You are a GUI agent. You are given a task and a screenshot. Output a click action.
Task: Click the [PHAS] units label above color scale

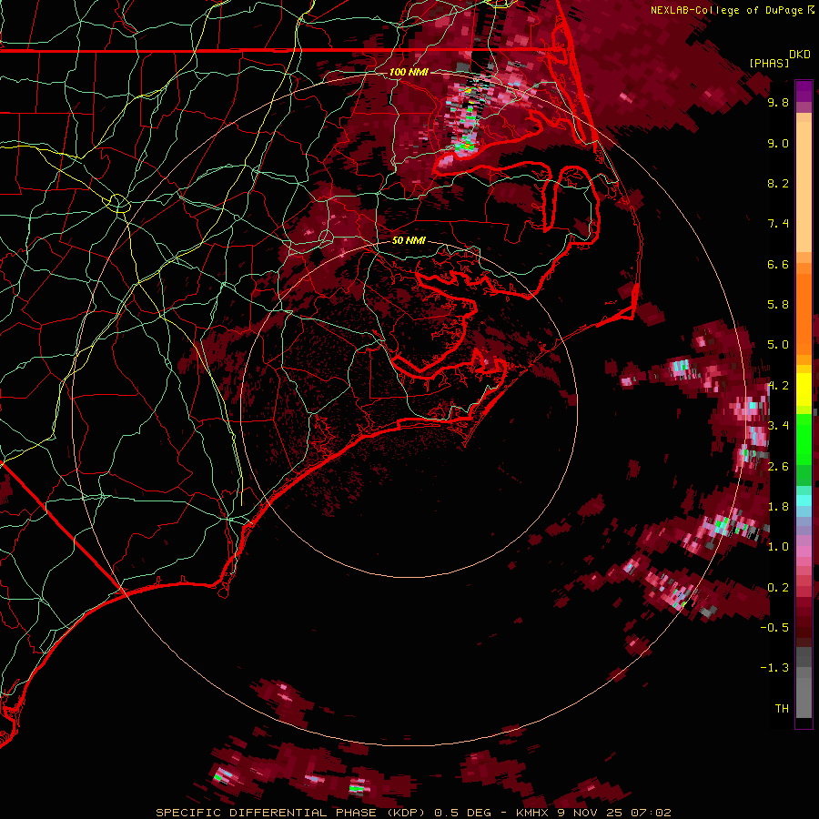pyautogui.click(x=769, y=63)
